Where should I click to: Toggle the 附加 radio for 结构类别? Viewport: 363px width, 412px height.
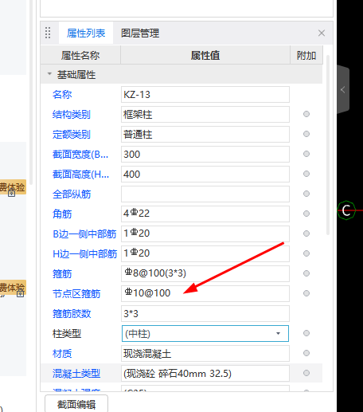(x=306, y=114)
